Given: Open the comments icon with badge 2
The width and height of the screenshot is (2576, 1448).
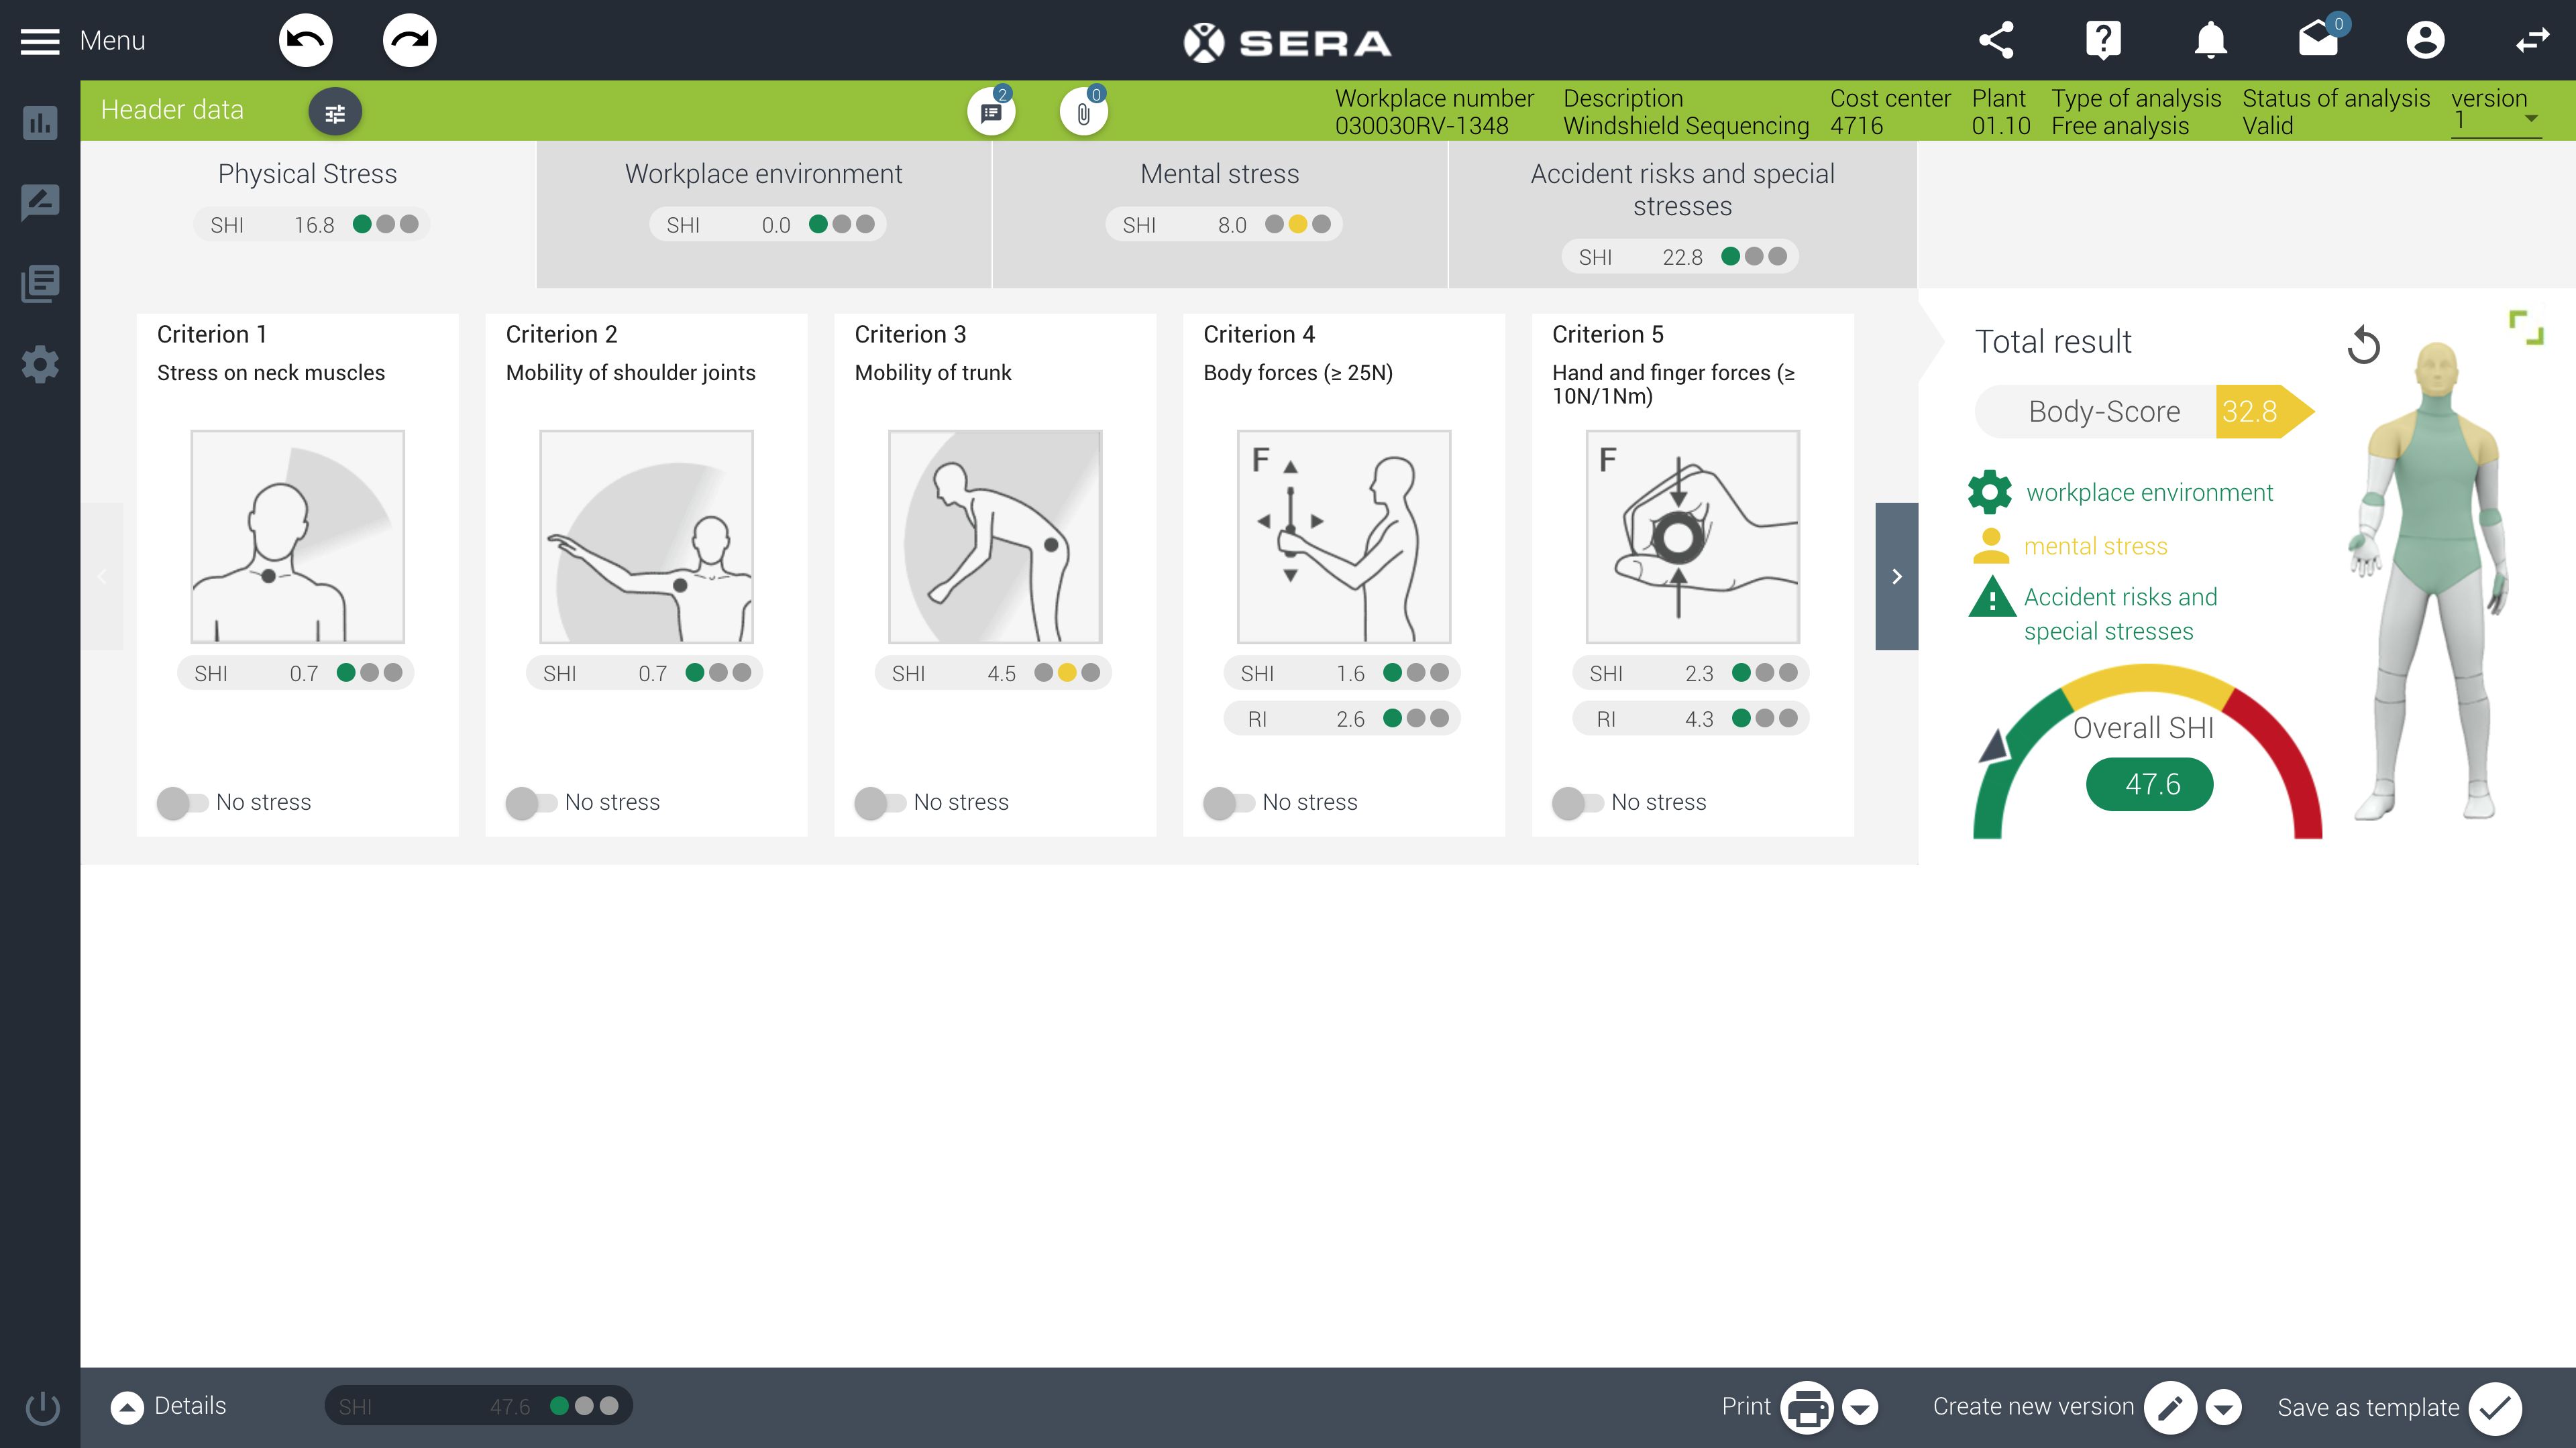Looking at the screenshot, I should pos(991,112).
